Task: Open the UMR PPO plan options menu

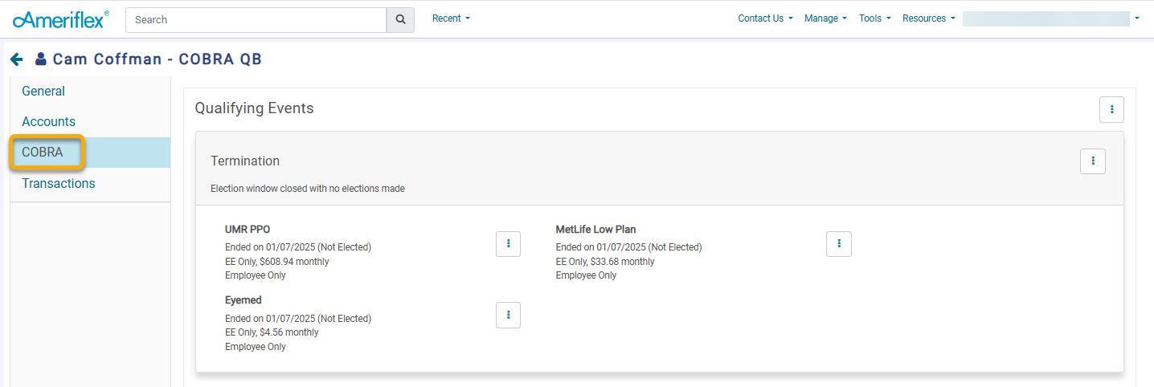Action: (x=508, y=244)
